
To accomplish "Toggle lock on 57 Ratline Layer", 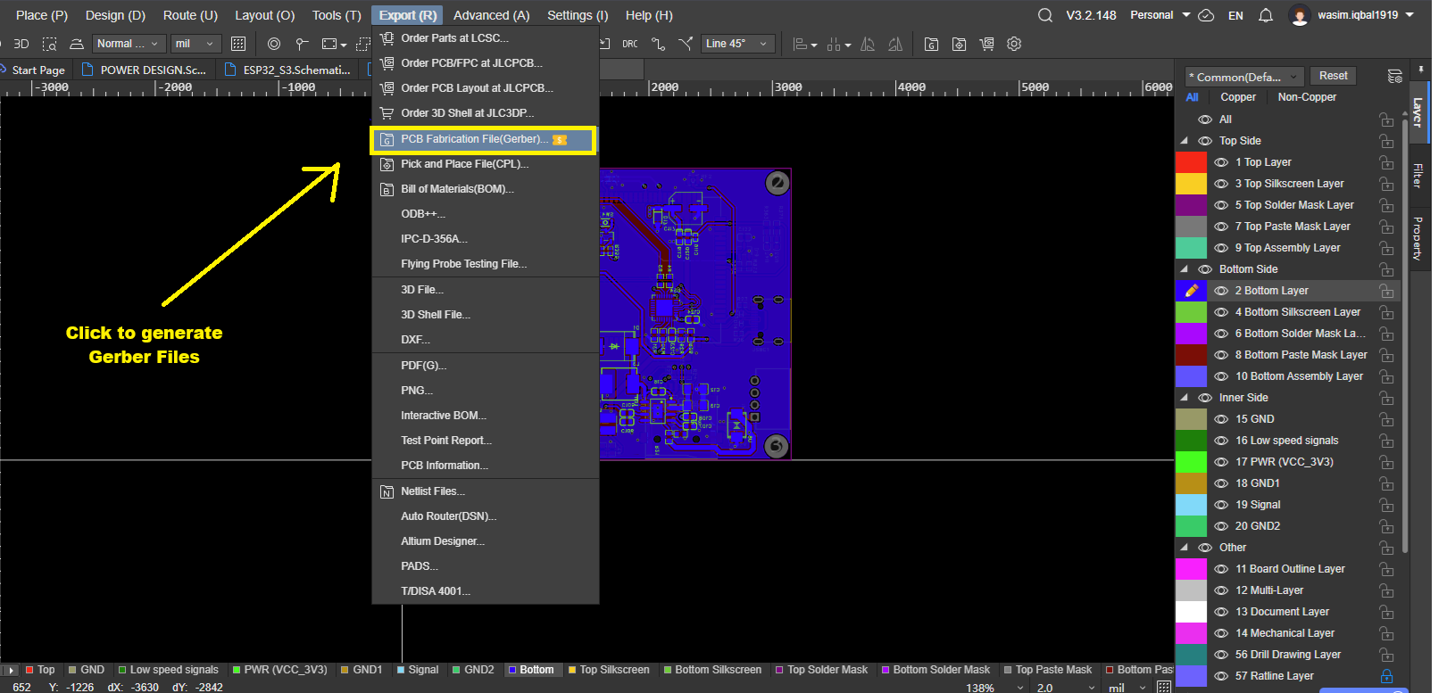I will [x=1386, y=676].
